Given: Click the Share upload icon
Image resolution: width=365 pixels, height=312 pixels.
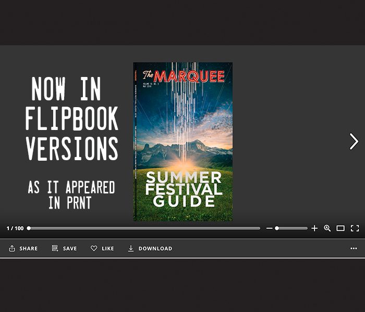Looking at the screenshot, I should (12, 249).
